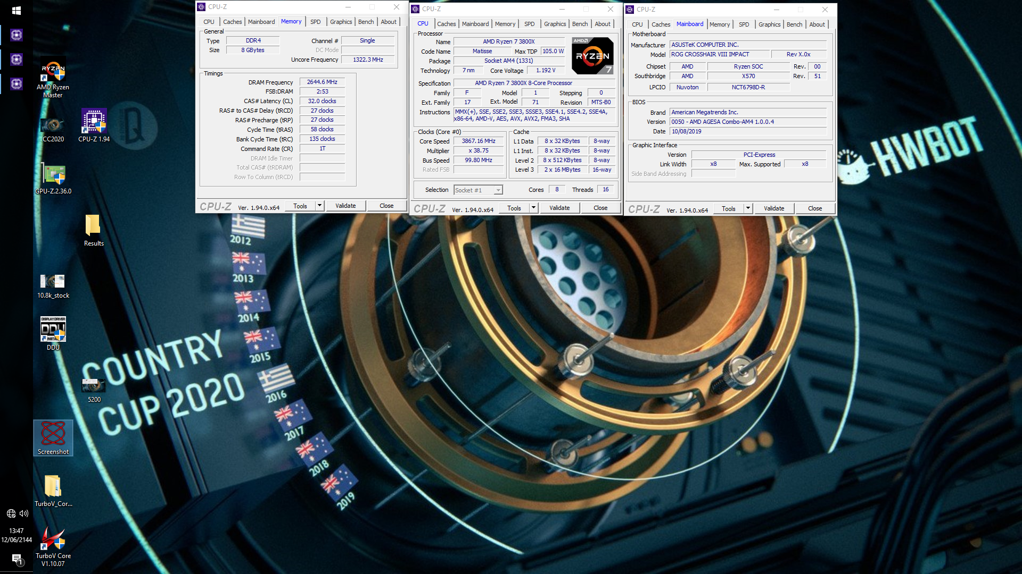Open SPD tab in Memory window
The width and height of the screenshot is (1022, 574).
[x=316, y=22]
